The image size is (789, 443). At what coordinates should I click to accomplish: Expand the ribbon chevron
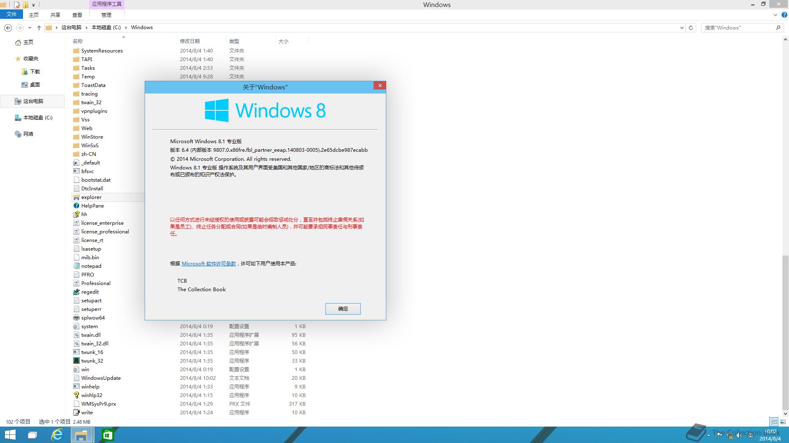[x=775, y=15]
